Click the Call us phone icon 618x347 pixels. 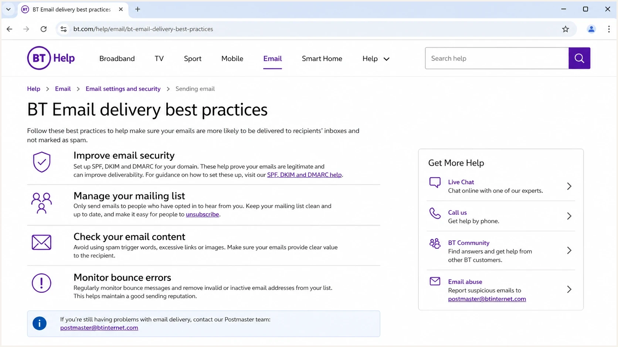click(435, 213)
